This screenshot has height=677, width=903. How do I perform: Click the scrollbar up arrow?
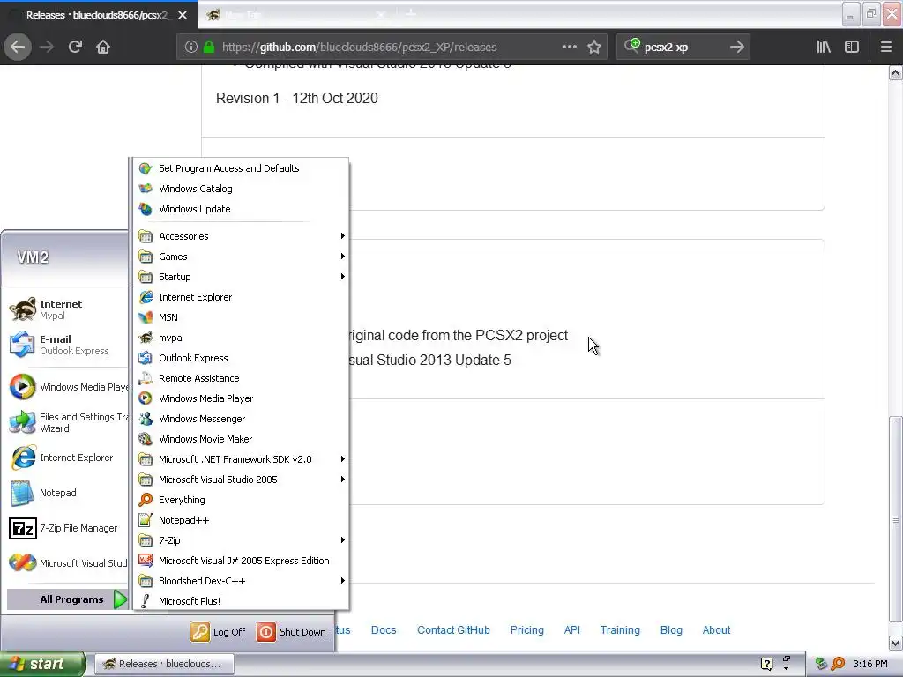pos(896,73)
